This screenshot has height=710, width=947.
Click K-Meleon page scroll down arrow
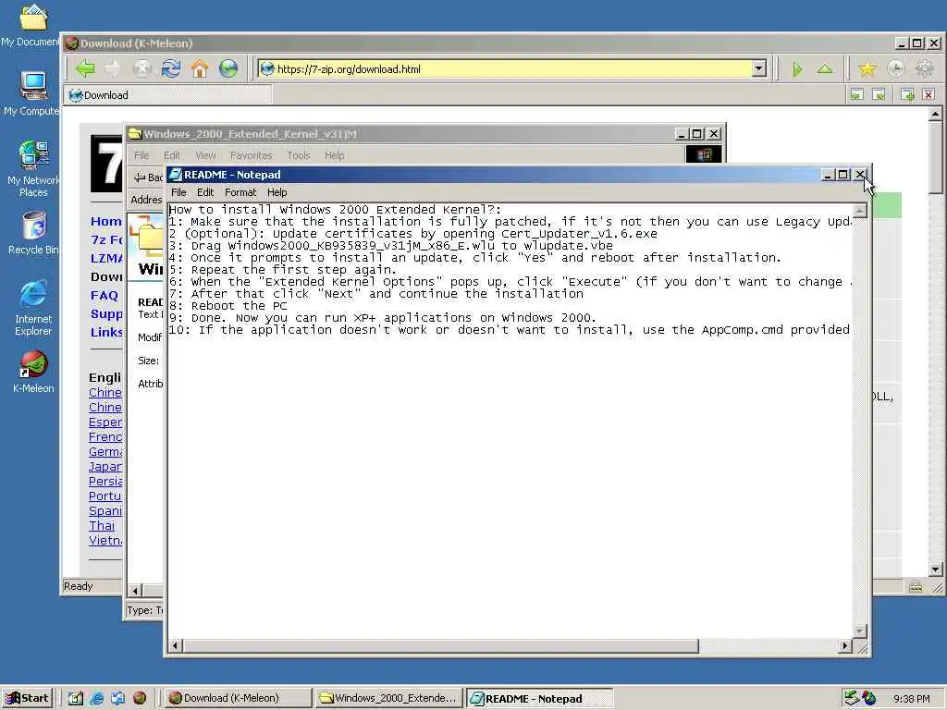pos(936,569)
